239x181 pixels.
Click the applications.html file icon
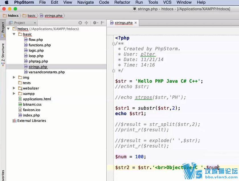coord(20,99)
